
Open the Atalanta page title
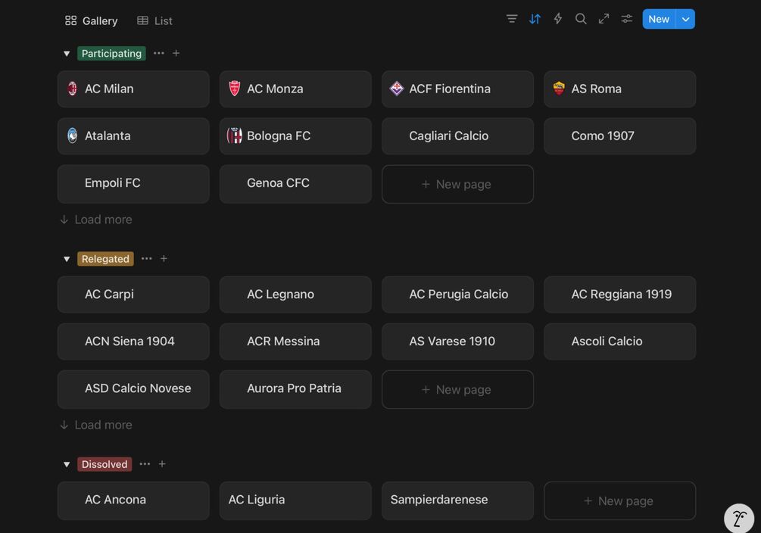point(108,136)
